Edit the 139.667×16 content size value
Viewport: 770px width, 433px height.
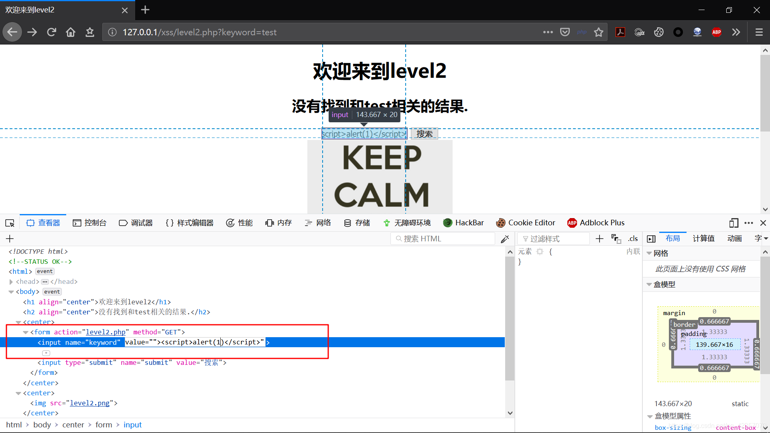tap(714, 345)
